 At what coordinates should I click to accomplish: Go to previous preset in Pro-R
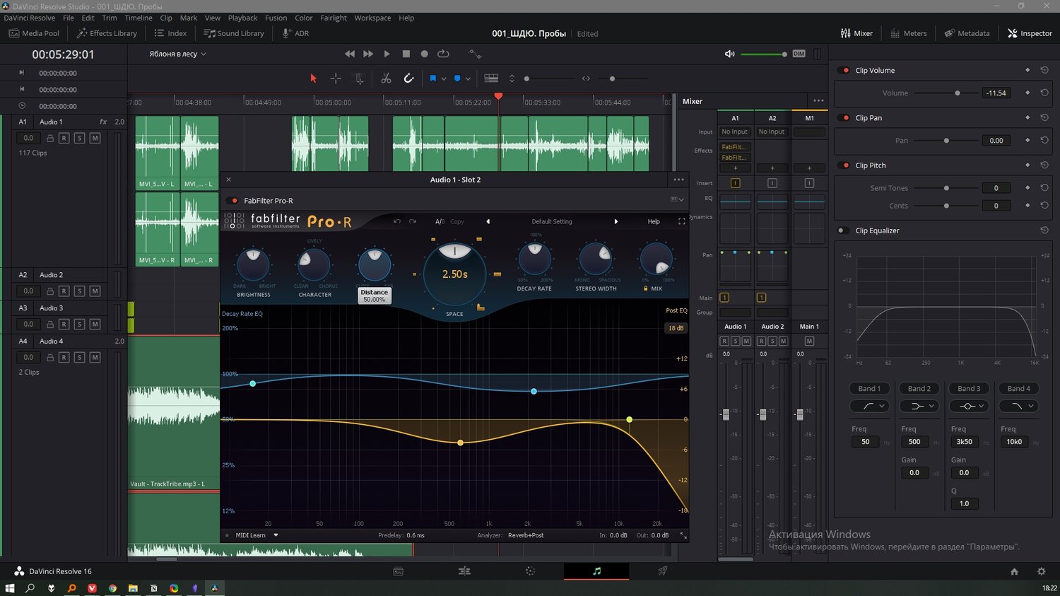(488, 221)
